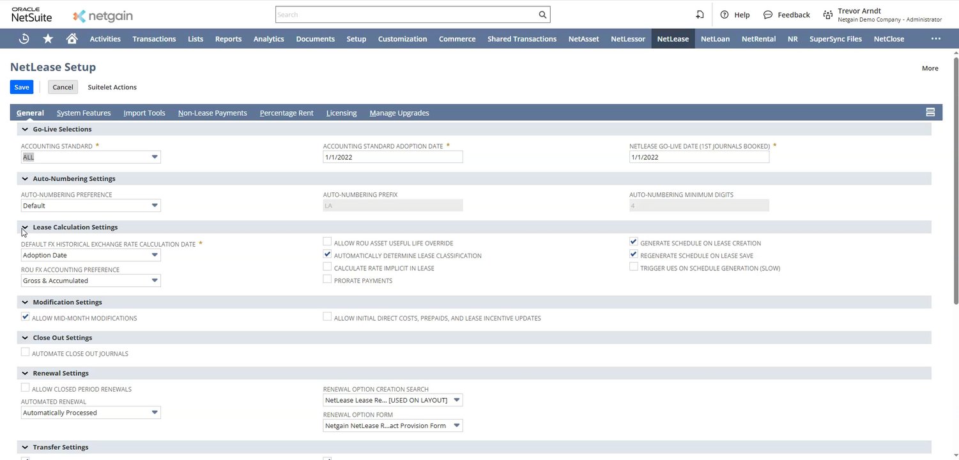The width and height of the screenshot is (959, 460).
Task: Check Automate Close Out Journals
Action: 26,352
